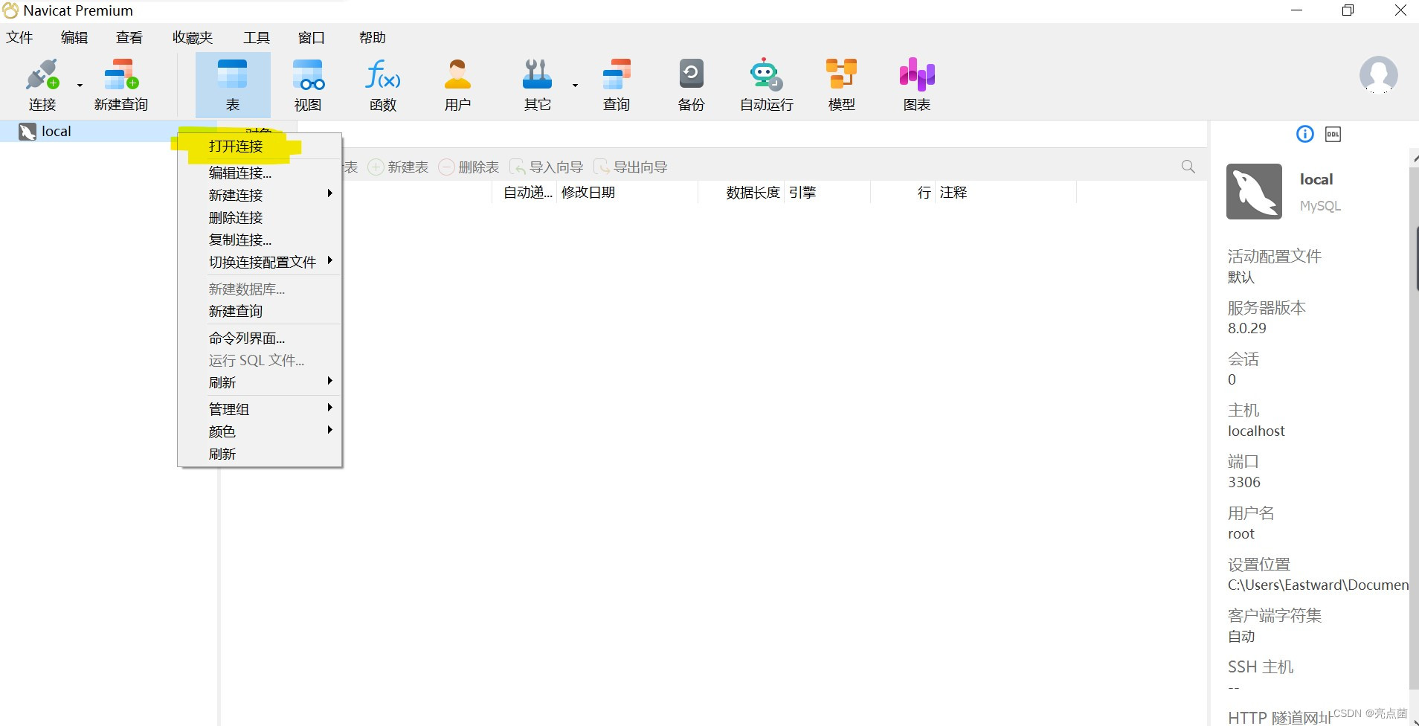Click the username value root
Screen dimensions: 1419x726
click(1241, 533)
